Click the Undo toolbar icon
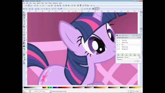This screenshot has height=93, width=165. pos(41,5)
